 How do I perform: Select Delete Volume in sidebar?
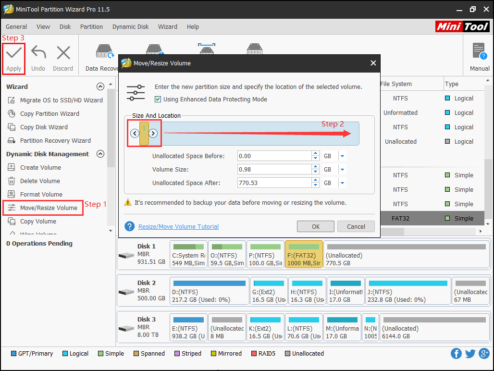tap(34, 181)
